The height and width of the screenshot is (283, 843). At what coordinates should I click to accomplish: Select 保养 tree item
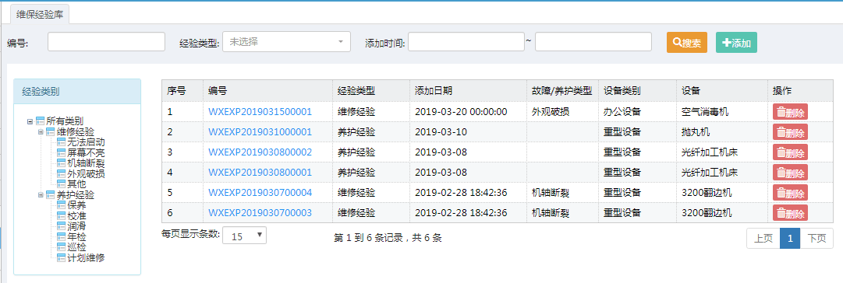coord(76,204)
